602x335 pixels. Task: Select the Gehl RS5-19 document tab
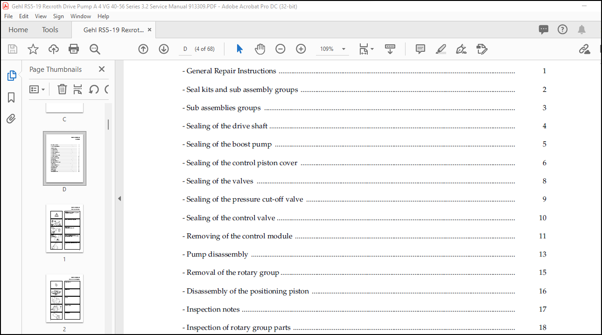tap(113, 30)
